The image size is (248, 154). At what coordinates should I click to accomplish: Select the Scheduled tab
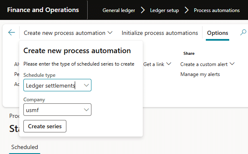click(x=25, y=147)
